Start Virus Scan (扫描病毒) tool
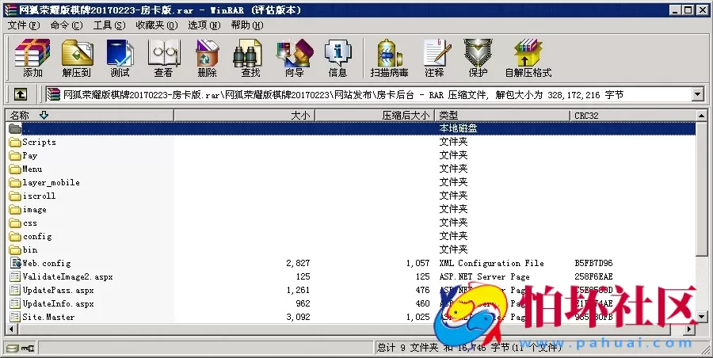Image resolution: width=713 pixels, height=358 pixels. click(x=389, y=58)
